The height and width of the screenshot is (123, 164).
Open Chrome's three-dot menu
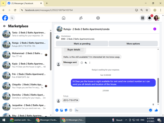tap(160, 10)
